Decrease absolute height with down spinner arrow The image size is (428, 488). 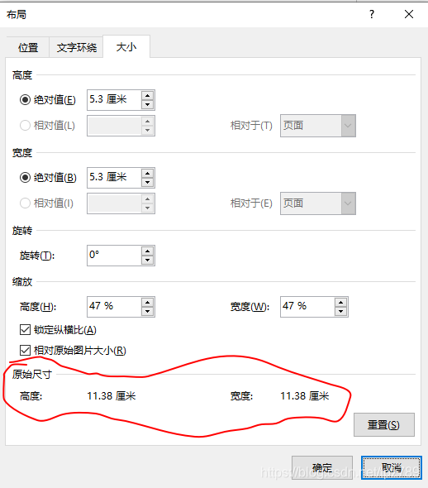tap(148, 104)
